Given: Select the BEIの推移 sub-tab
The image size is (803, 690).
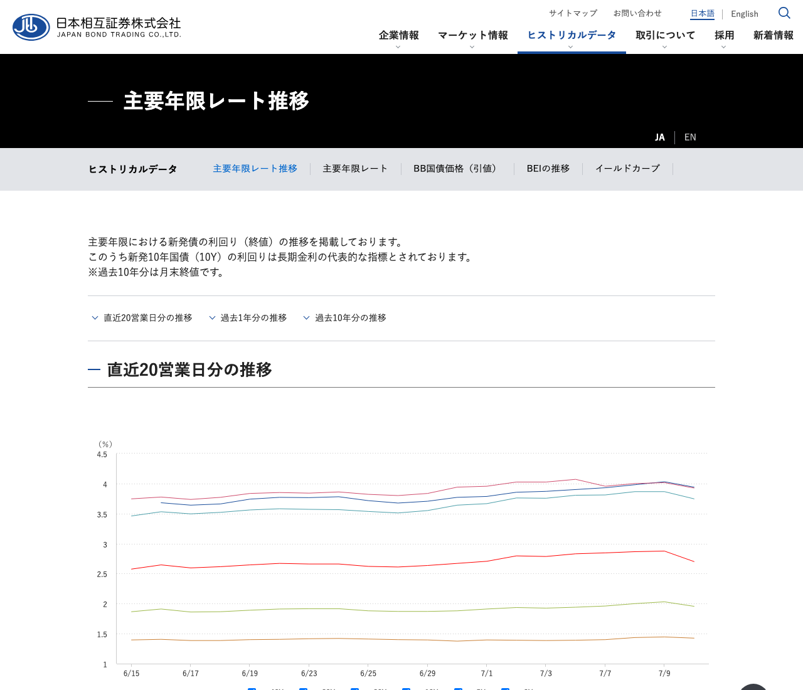Looking at the screenshot, I should (x=548, y=169).
